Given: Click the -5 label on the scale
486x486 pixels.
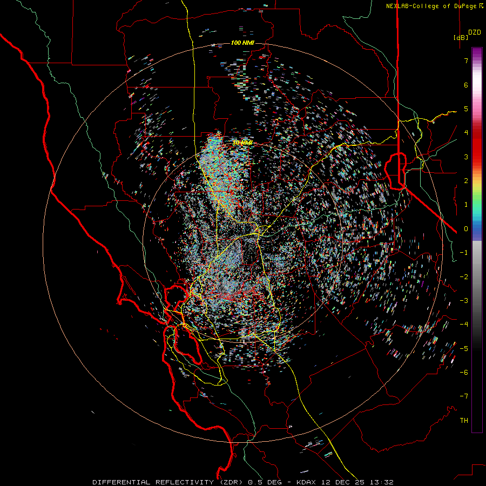Looking at the screenshot, I should click(x=464, y=349).
